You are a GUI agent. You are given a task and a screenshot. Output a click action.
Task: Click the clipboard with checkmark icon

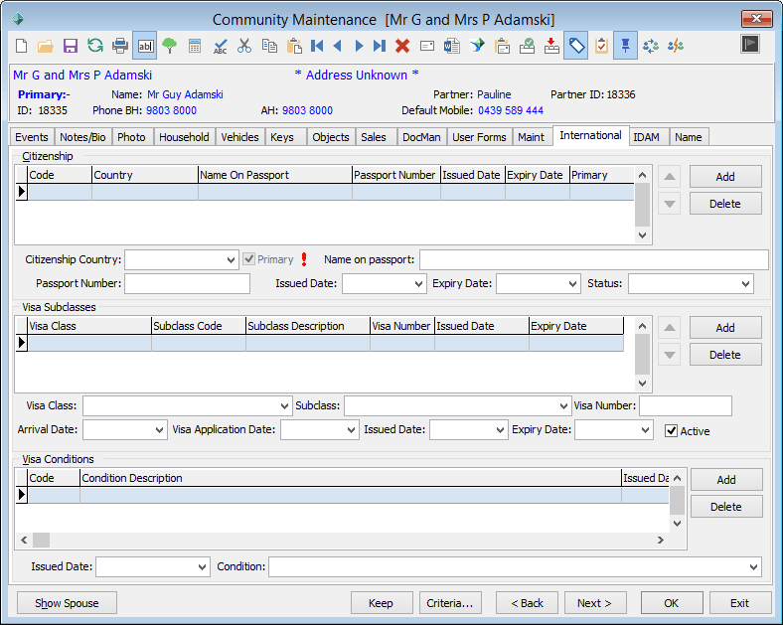pyautogui.click(x=601, y=46)
